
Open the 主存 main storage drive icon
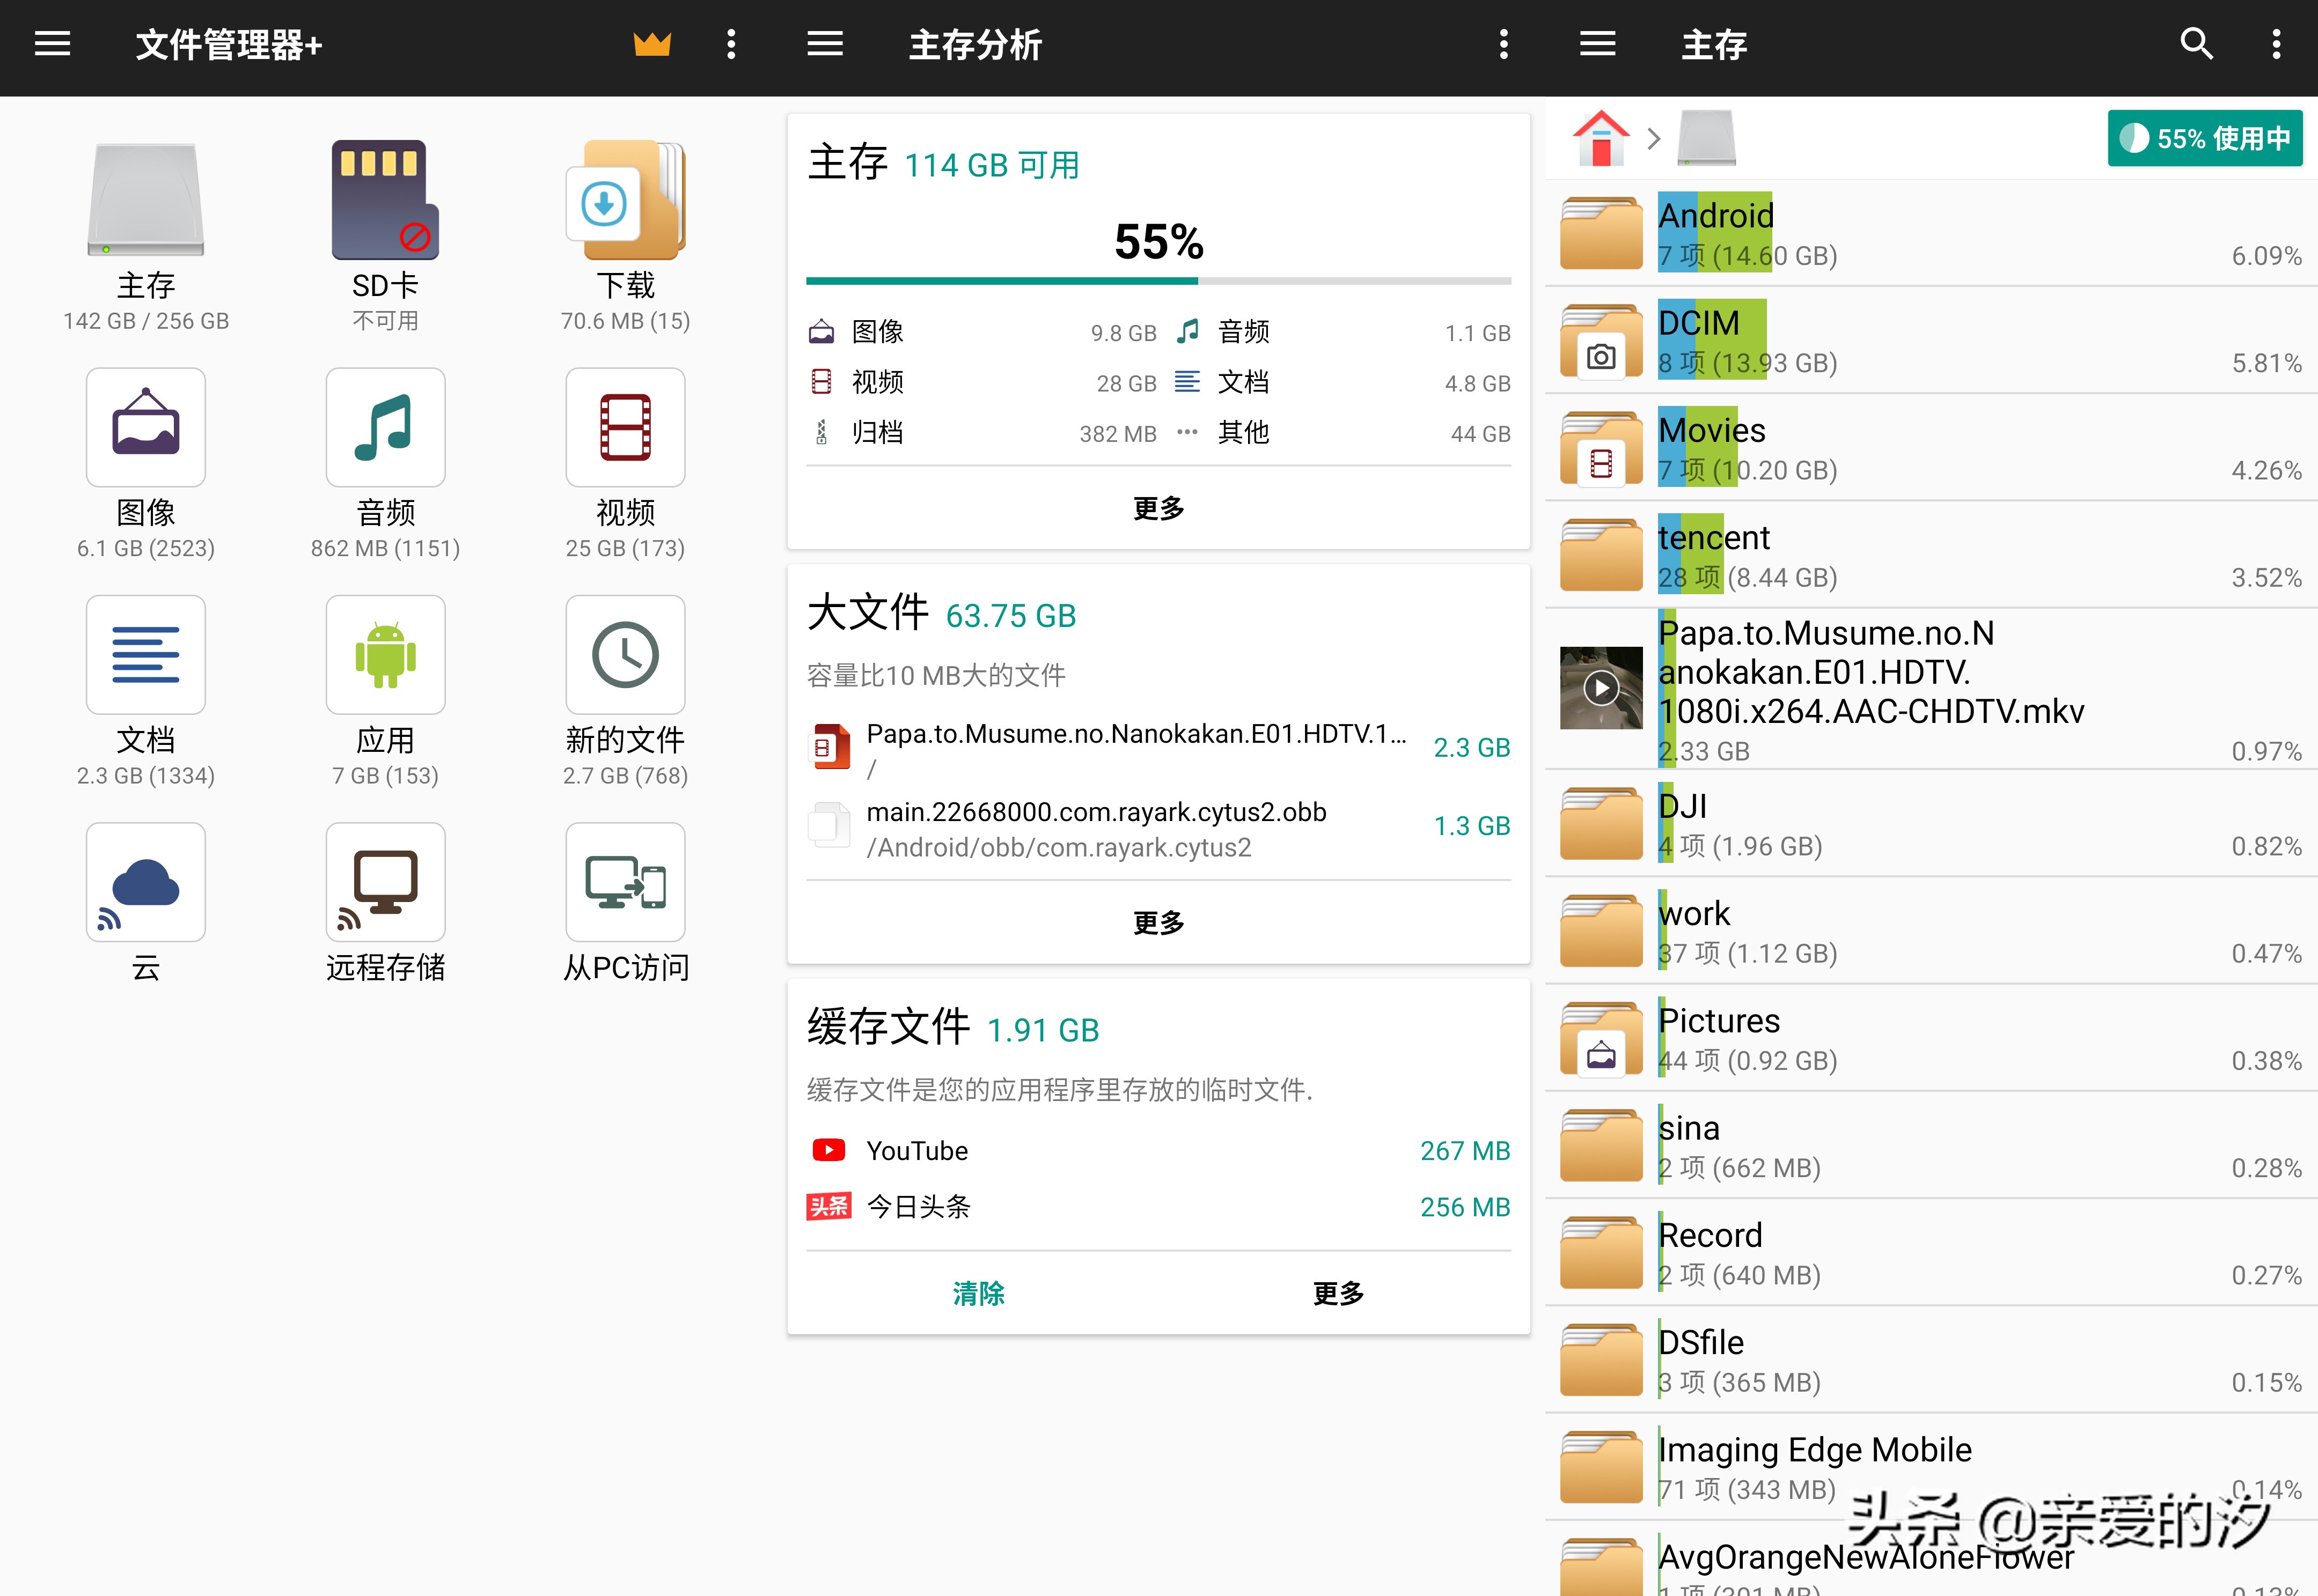pos(146,200)
